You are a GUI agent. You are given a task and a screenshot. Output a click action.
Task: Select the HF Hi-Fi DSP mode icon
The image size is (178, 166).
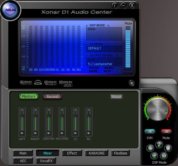(154, 156)
